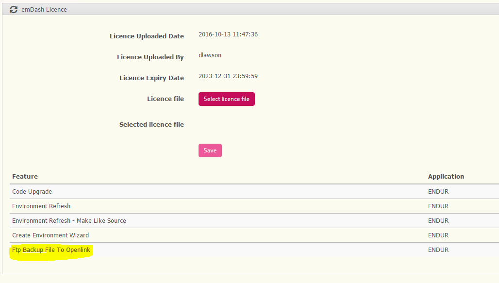Viewport: 499px width, 283px height.
Task: Click ENDUR in the Environment Refresh row
Action: click(438, 206)
